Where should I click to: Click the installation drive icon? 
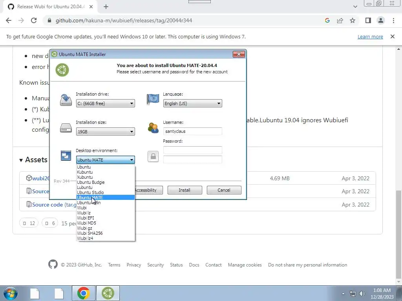(66, 100)
